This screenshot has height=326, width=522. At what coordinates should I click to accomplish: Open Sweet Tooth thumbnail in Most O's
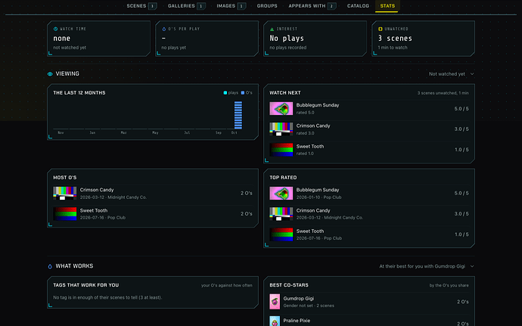click(65, 214)
